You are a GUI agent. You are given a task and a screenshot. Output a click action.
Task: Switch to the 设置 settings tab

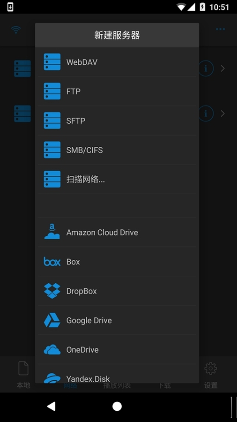(211, 375)
